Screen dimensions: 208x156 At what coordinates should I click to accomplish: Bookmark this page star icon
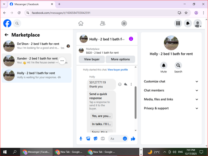click(x=186, y=13)
